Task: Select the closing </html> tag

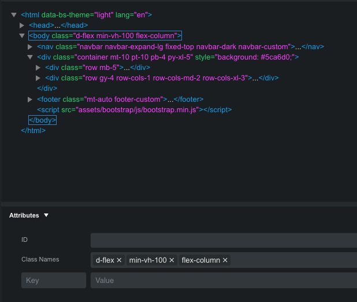Action: [x=33, y=131]
